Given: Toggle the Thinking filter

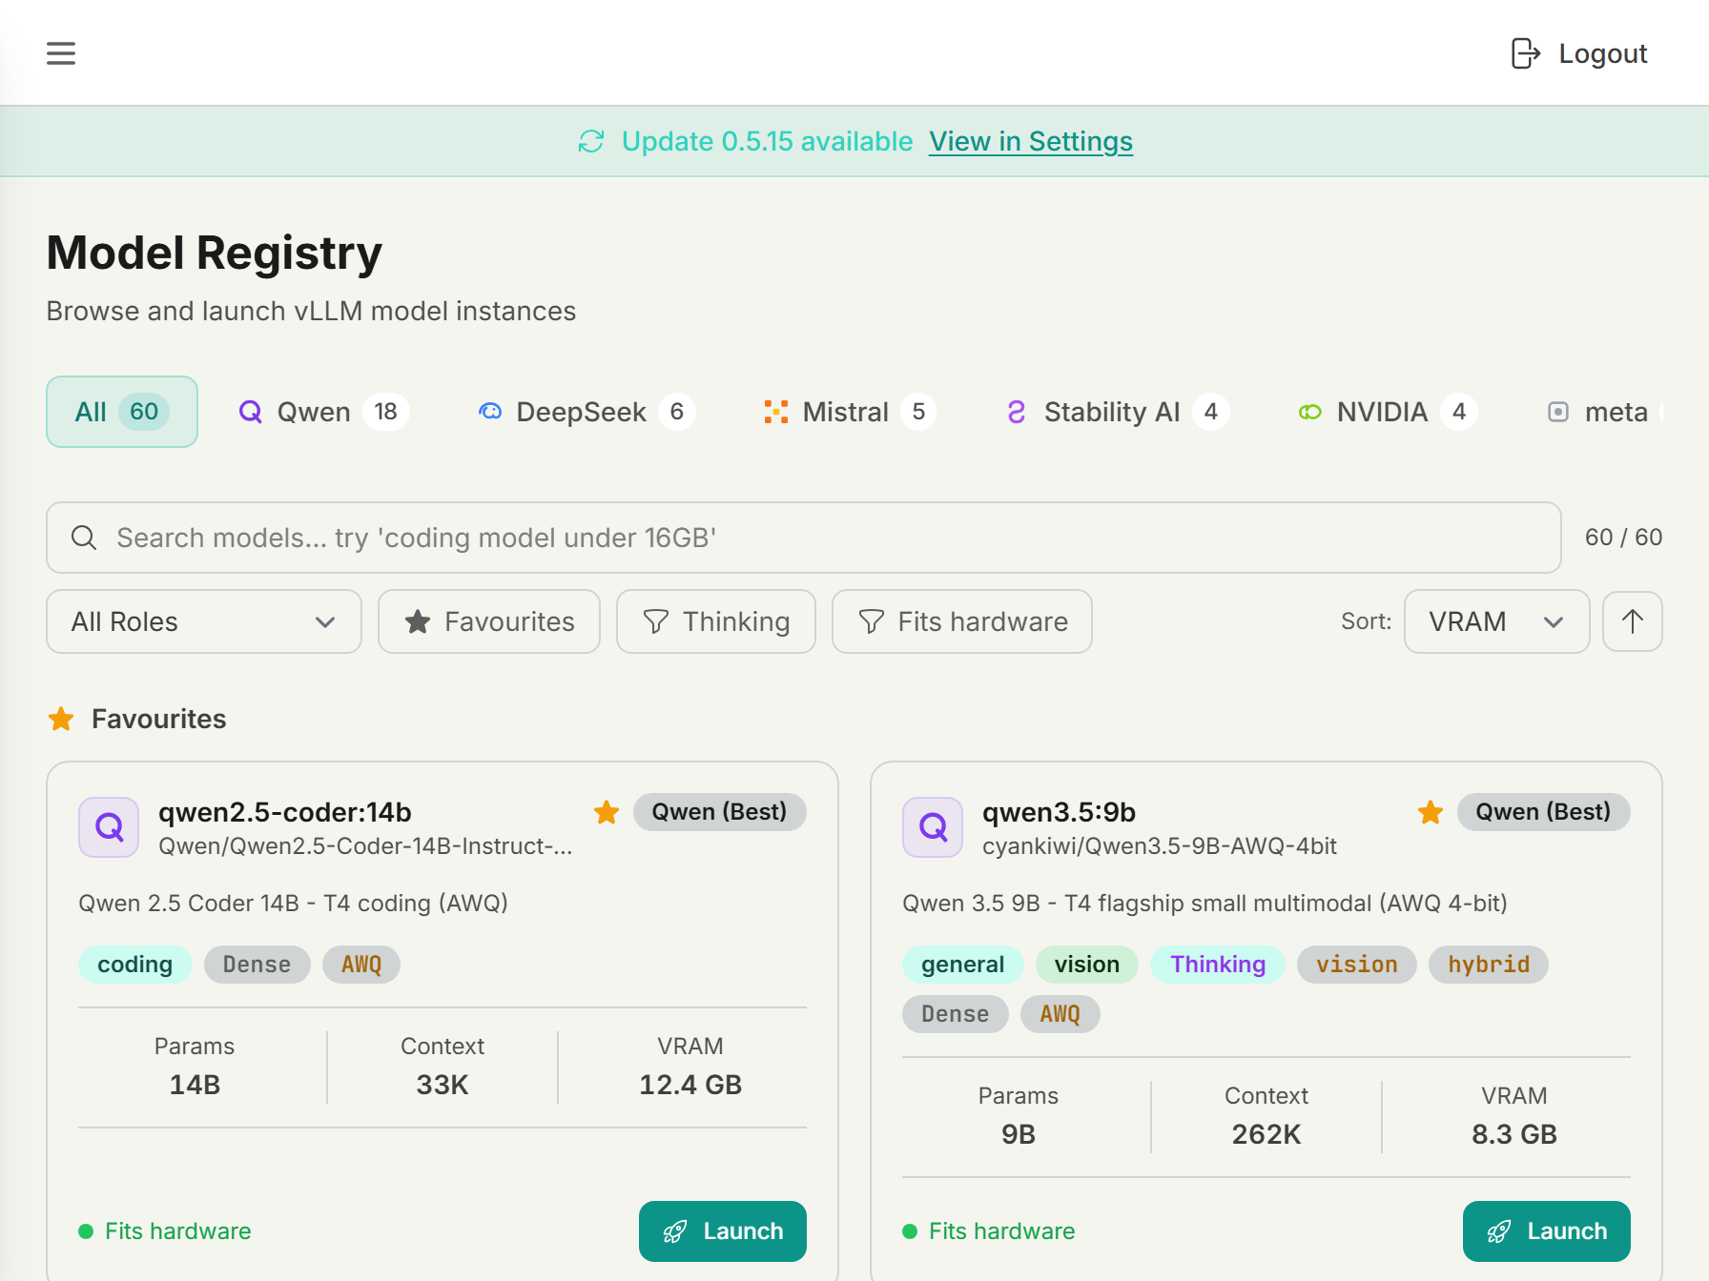Looking at the screenshot, I should point(715,621).
